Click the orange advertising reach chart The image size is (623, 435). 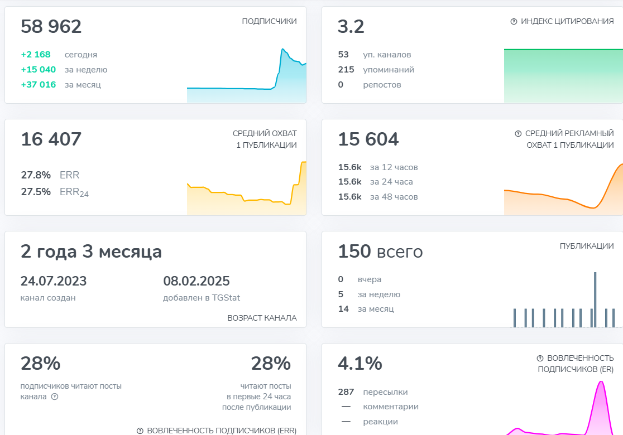coord(563,192)
